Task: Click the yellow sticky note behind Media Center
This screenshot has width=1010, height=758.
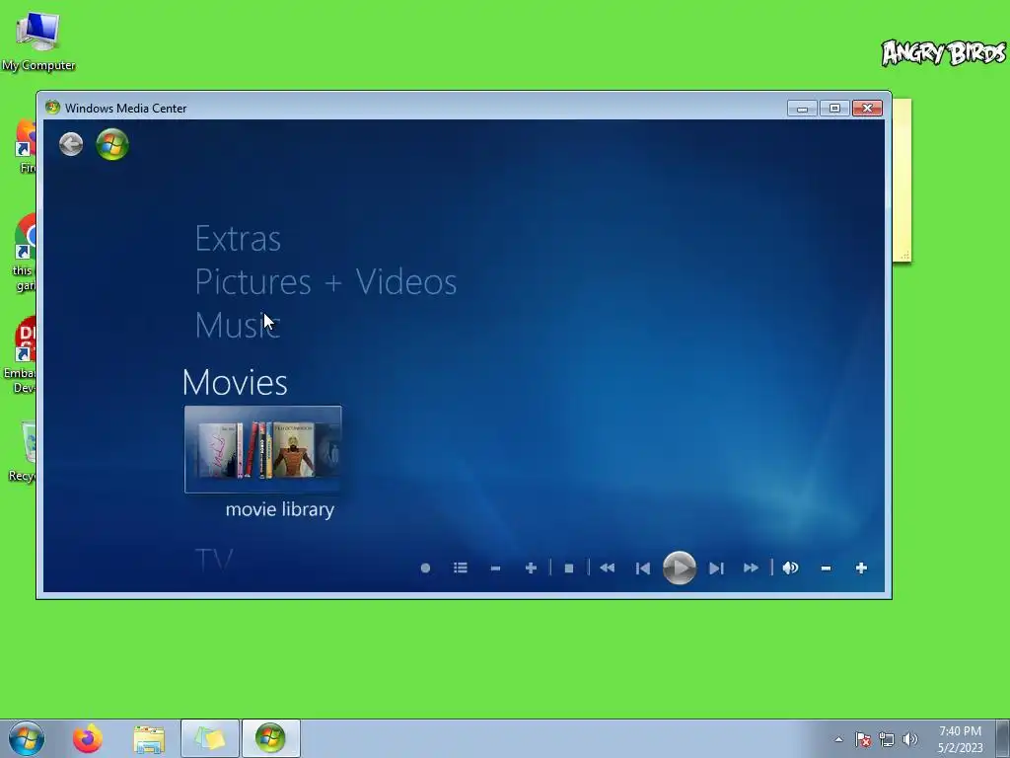Action: point(902,181)
